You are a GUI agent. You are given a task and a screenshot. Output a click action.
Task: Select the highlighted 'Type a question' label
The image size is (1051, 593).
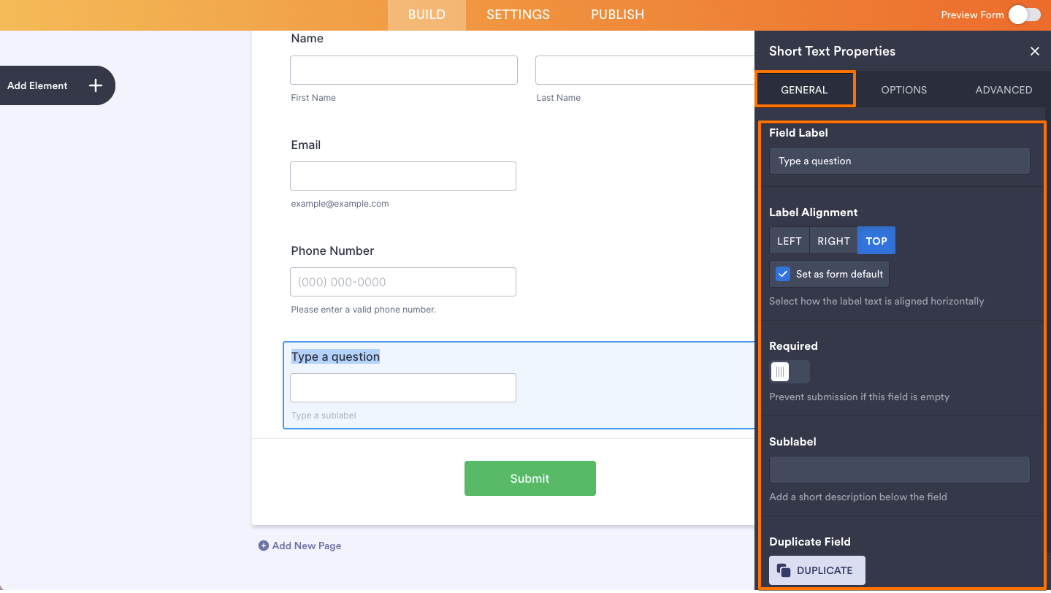click(x=335, y=356)
